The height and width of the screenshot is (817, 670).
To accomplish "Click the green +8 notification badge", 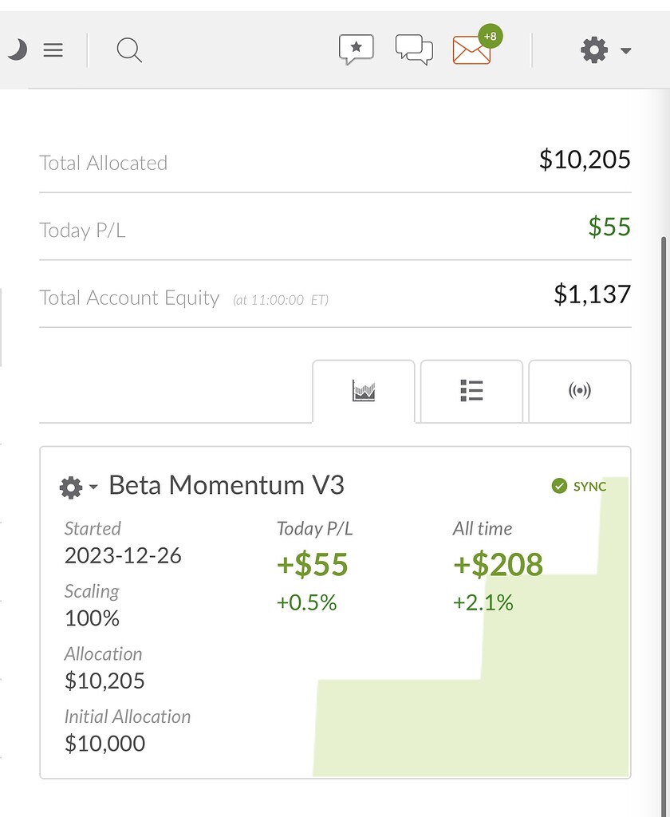I will pyautogui.click(x=490, y=36).
